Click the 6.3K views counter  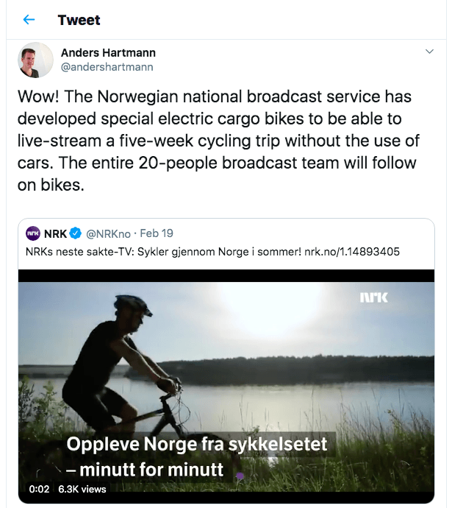click(82, 489)
